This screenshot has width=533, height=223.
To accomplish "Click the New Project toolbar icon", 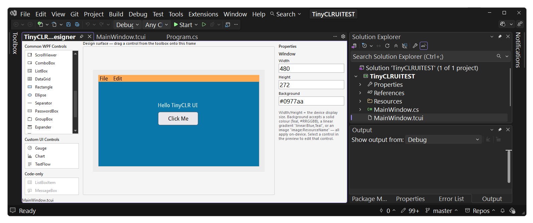I will click(x=40, y=24).
